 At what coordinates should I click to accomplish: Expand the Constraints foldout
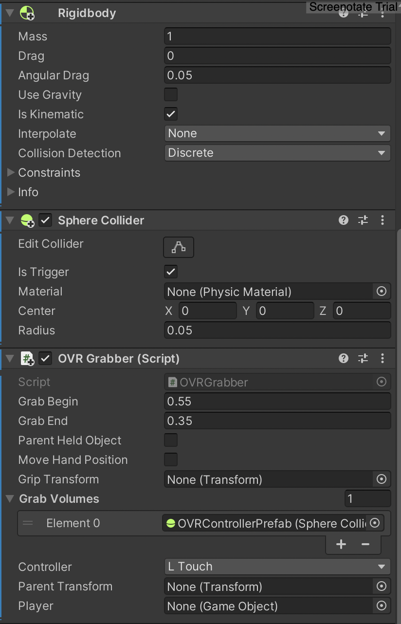click(11, 173)
